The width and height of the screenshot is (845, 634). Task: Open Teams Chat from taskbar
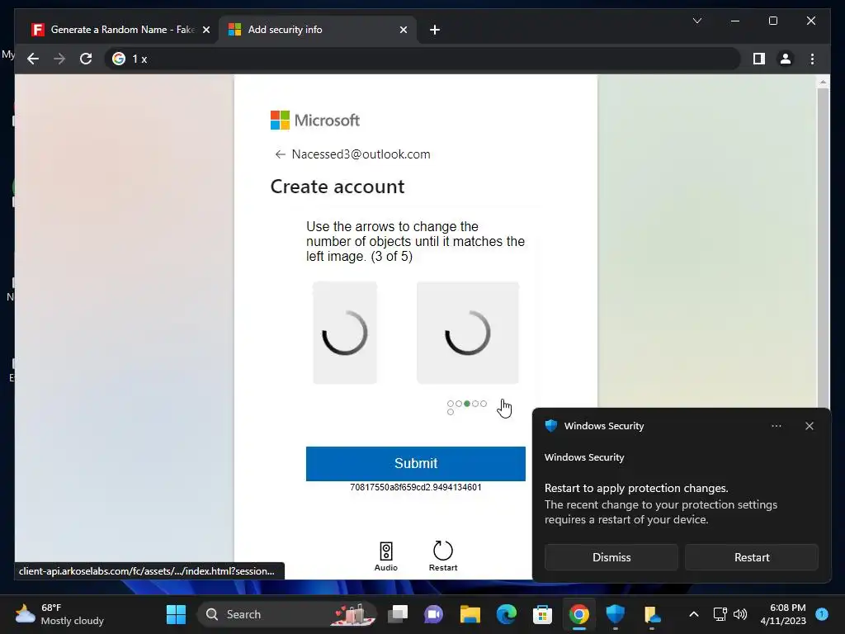point(434,614)
